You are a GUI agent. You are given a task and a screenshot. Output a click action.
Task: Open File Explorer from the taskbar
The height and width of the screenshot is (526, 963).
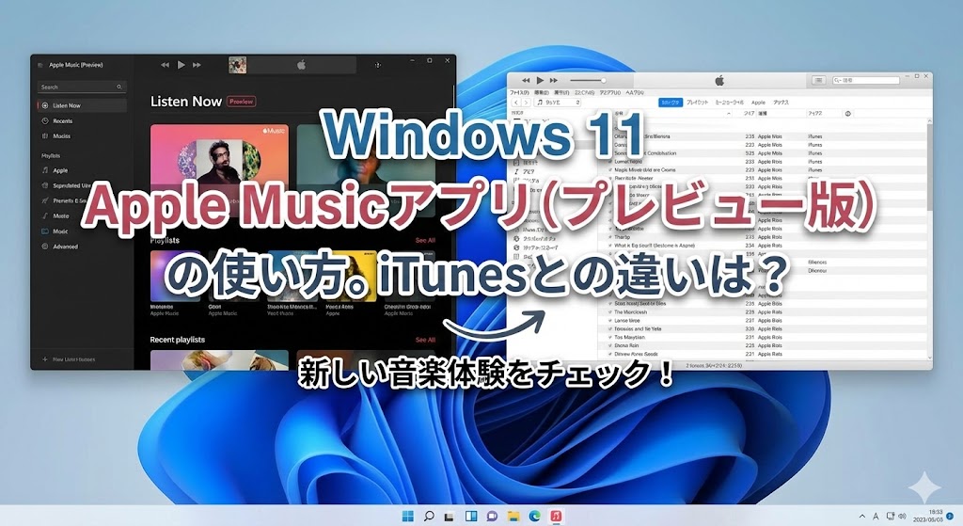(x=513, y=517)
